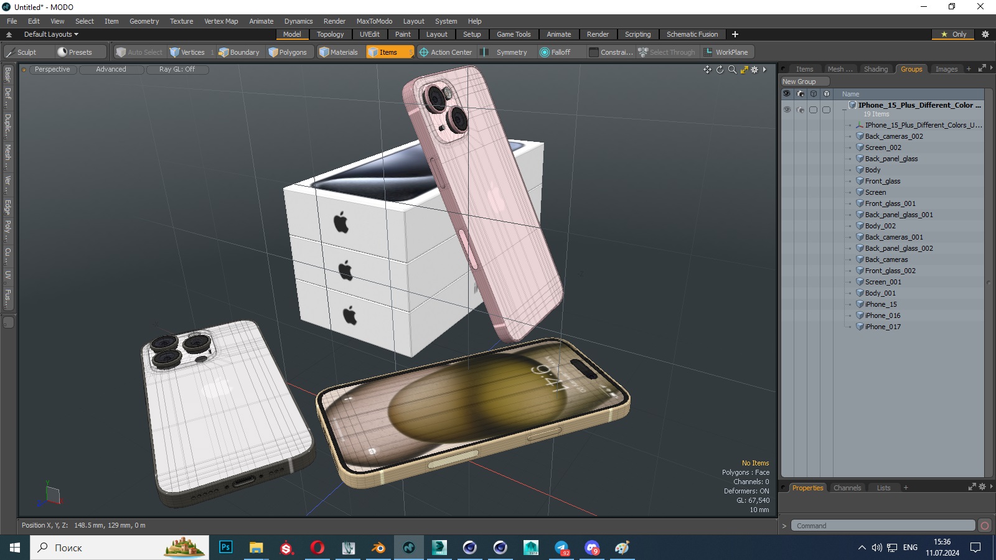
Task: Maximize the viewport with yellow arrows icon
Action: (744, 70)
